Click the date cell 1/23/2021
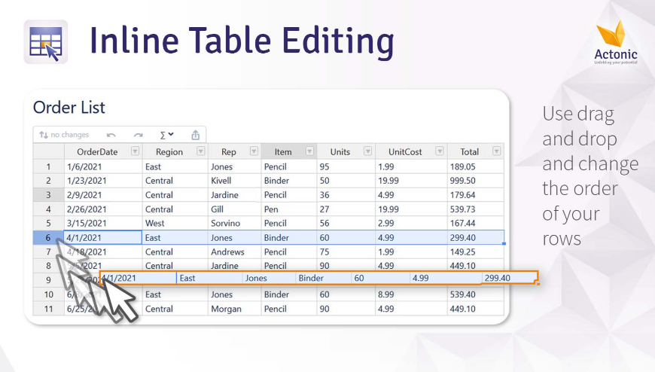 tap(103, 181)
